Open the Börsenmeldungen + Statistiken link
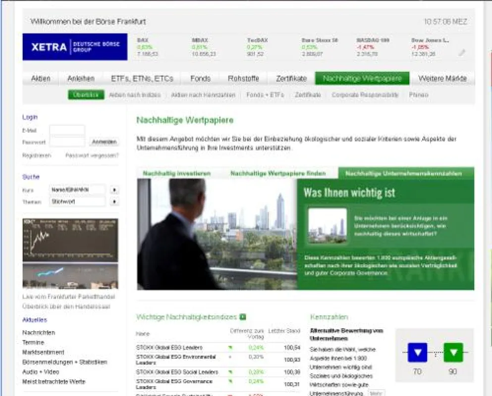Viewport: 492px width, 396px height. (x=64, y=362)
